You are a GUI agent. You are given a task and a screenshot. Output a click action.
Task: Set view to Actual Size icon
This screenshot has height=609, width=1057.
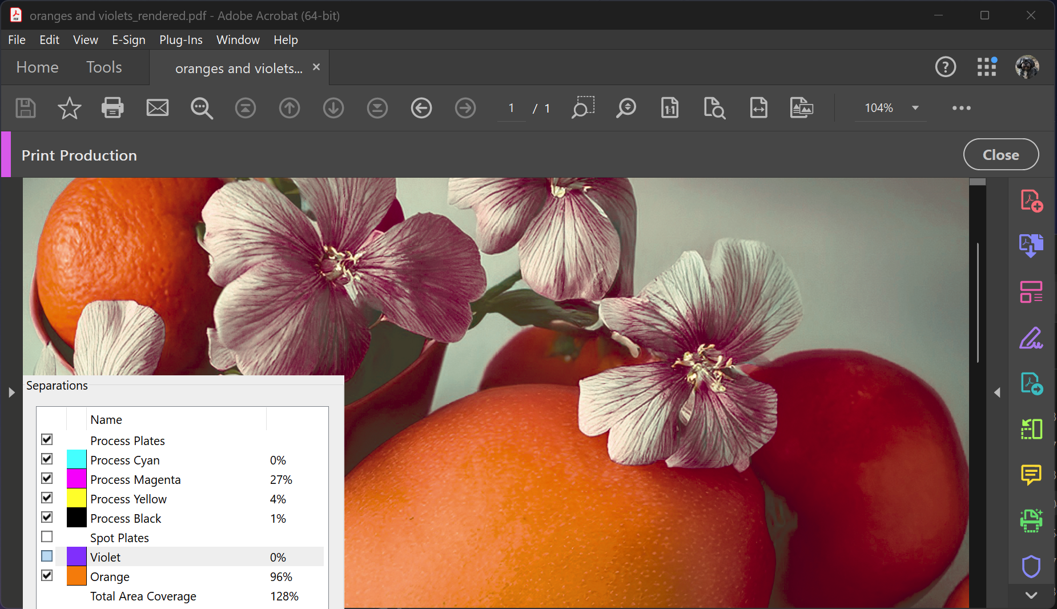(670, 108)
